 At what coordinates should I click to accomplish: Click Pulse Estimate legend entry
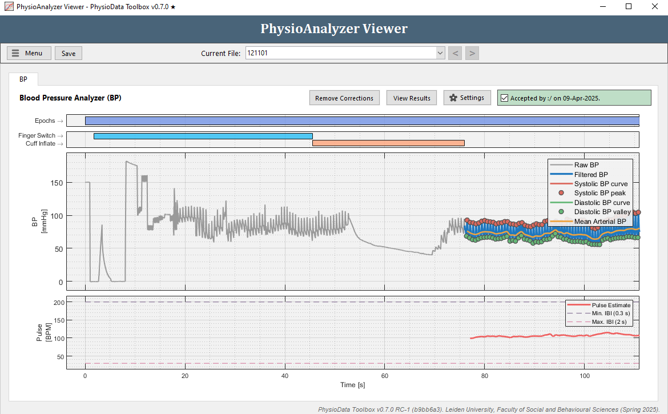611,306
